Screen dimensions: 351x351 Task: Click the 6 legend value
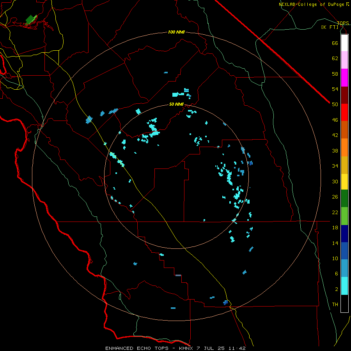click(337, 274)
